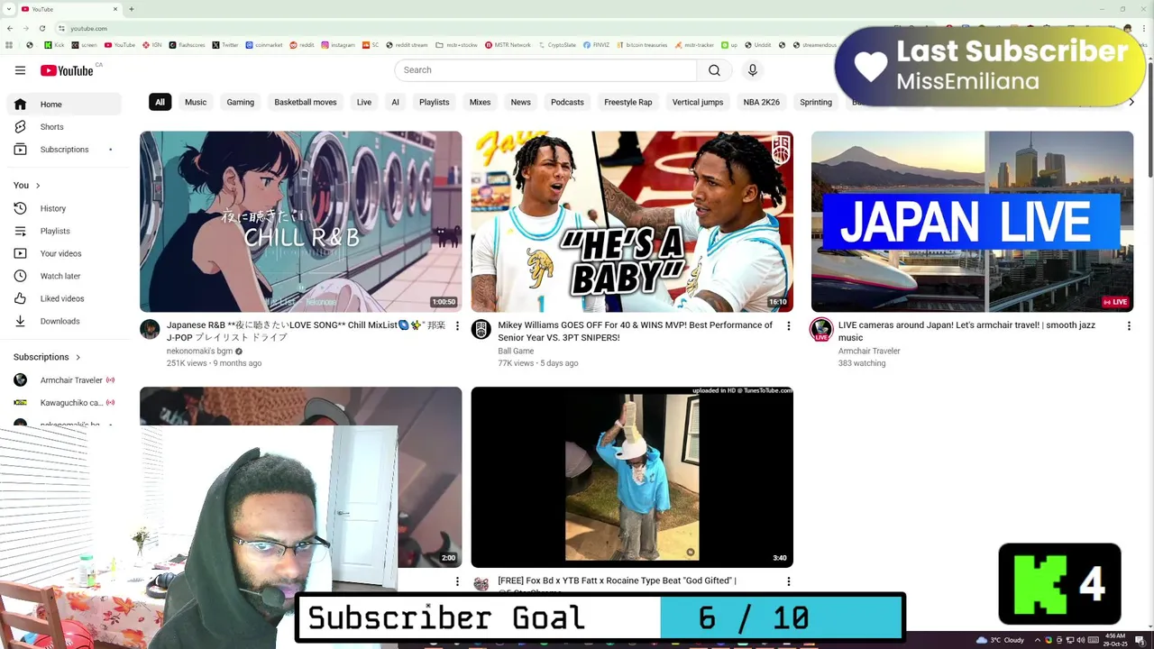Viewport: 1154px width, 649px height.
Task: Open options menu for Japan LIVE cameras video
Action: click(x=1129, y=325)
